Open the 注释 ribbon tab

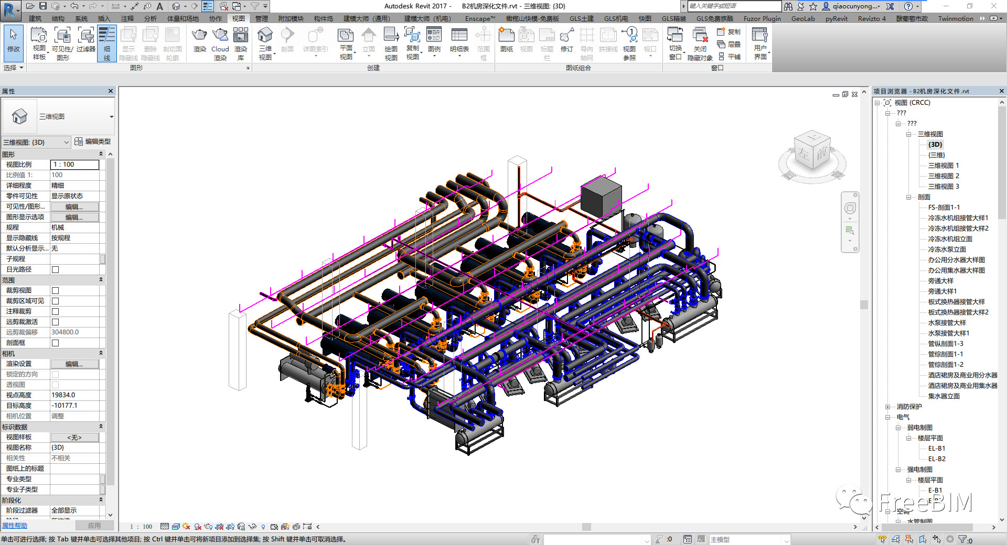pyautogui.click(x=127, y=18)
